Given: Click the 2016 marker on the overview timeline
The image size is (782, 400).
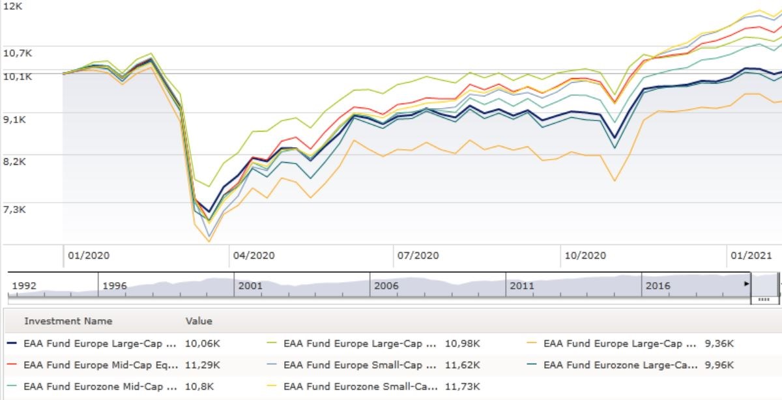Looking at the screenshot, I should tap(658, 285).
